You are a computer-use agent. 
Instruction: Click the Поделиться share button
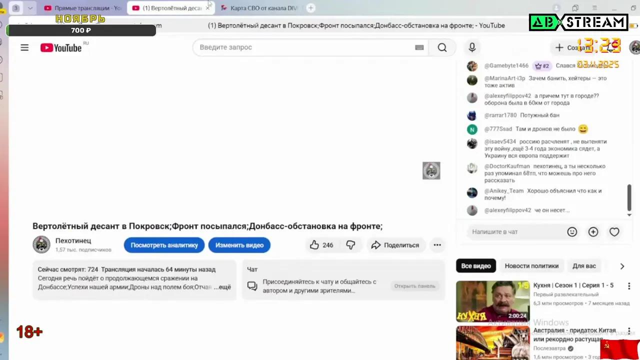pyautogui.click(x=395, y=245)
